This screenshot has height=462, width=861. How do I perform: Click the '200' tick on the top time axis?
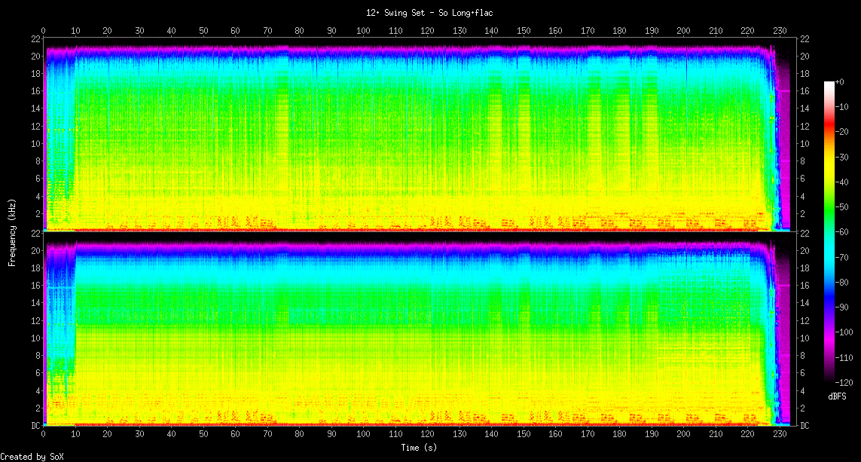(683, 31)
